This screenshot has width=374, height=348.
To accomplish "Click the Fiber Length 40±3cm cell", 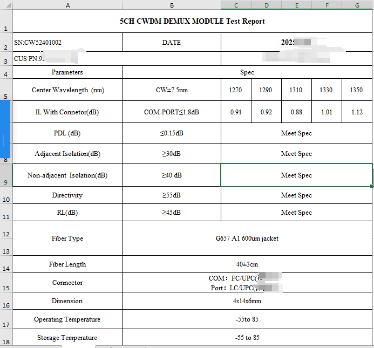I will [247, 264].
